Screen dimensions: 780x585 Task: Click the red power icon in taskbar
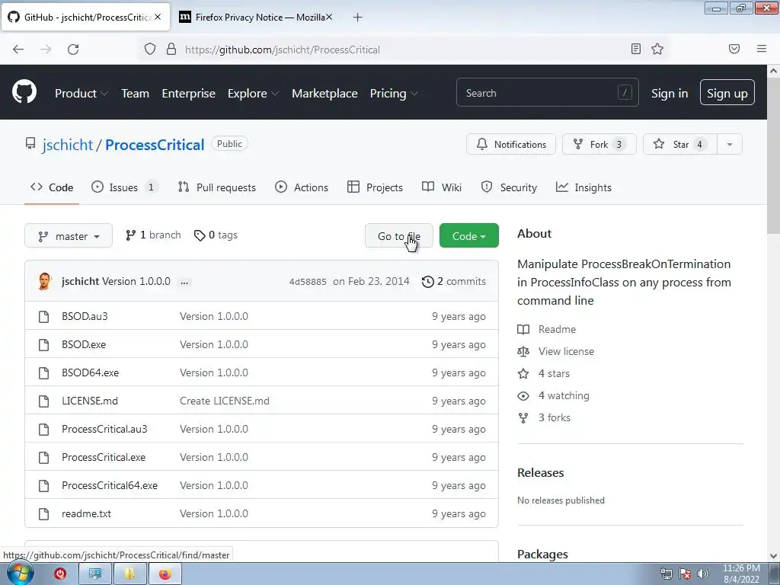[x=60, y=574]
